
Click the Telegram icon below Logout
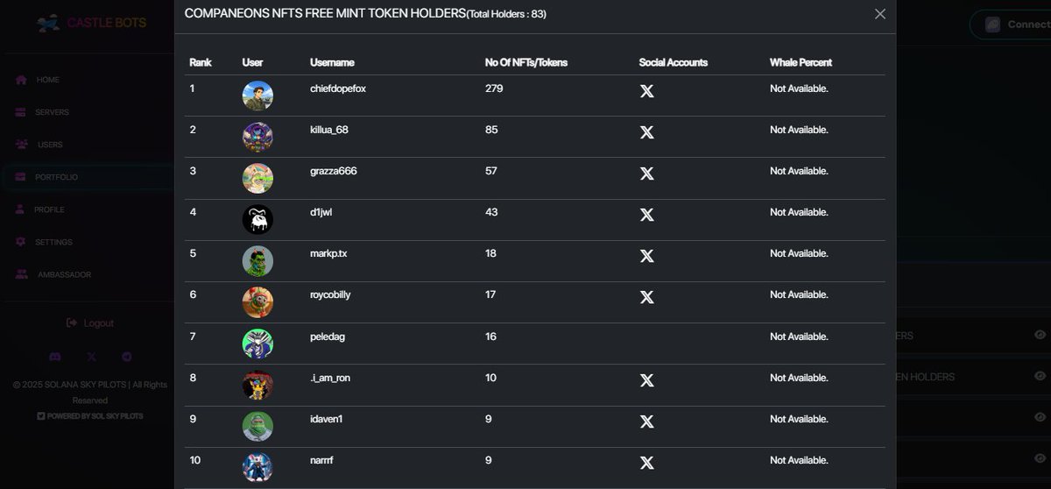tap(127, 358)
